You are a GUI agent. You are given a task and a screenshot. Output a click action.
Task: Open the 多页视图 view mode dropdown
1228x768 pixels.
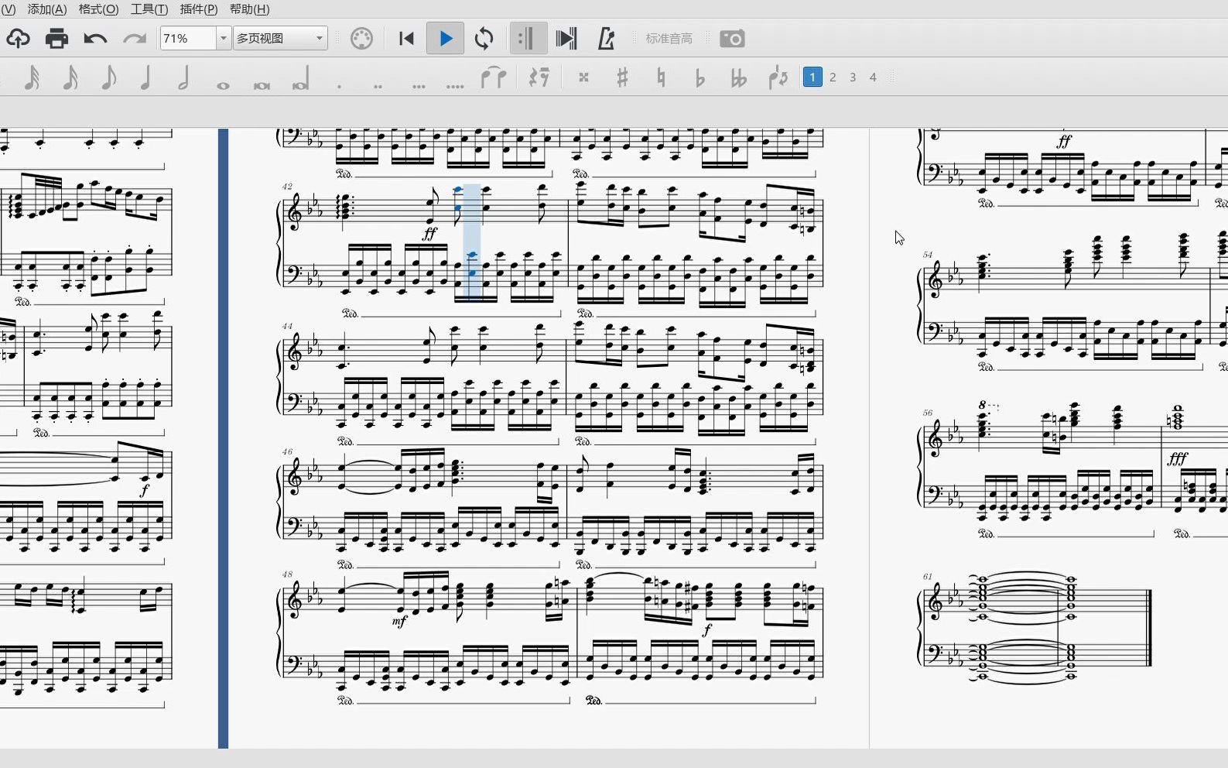(280, 38)
